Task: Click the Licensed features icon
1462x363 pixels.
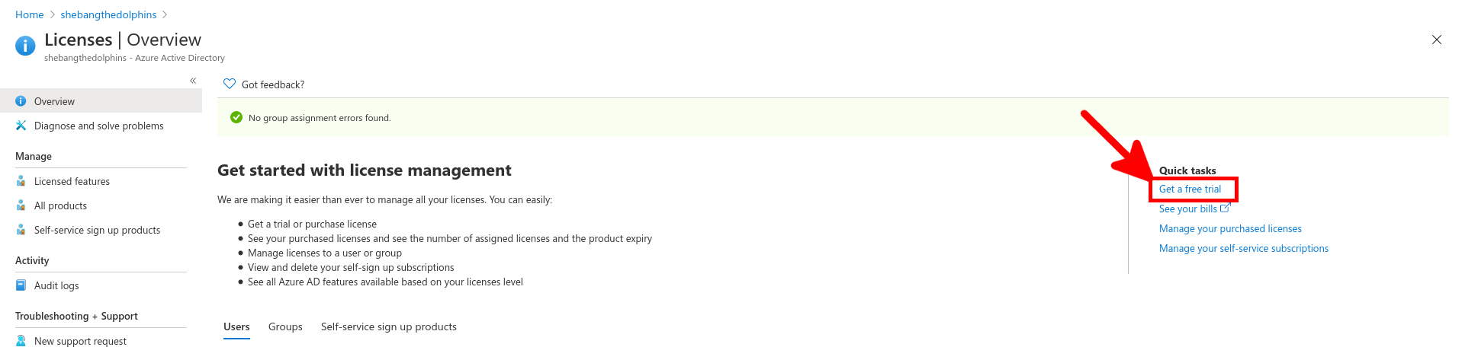Action: click(x=21, y=181)
